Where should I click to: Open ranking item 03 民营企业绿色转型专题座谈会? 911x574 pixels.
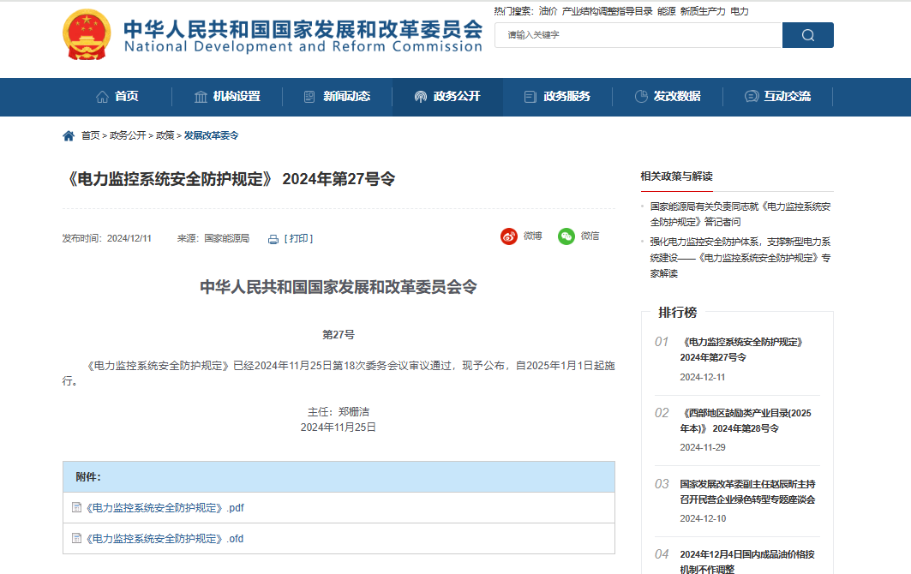click(748, 492)
